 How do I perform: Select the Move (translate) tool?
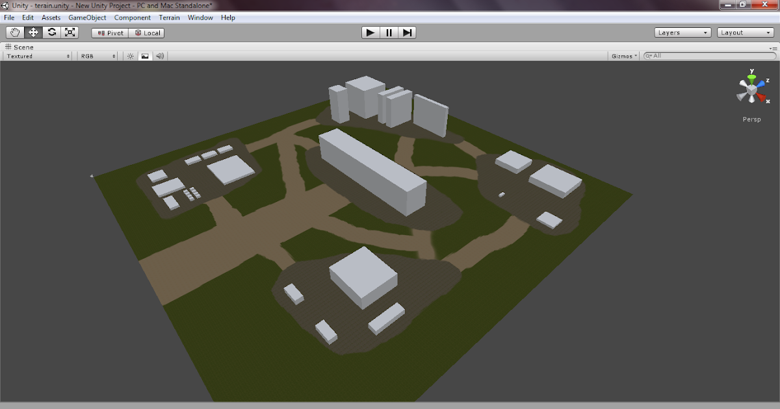click(x=34, y=32)
